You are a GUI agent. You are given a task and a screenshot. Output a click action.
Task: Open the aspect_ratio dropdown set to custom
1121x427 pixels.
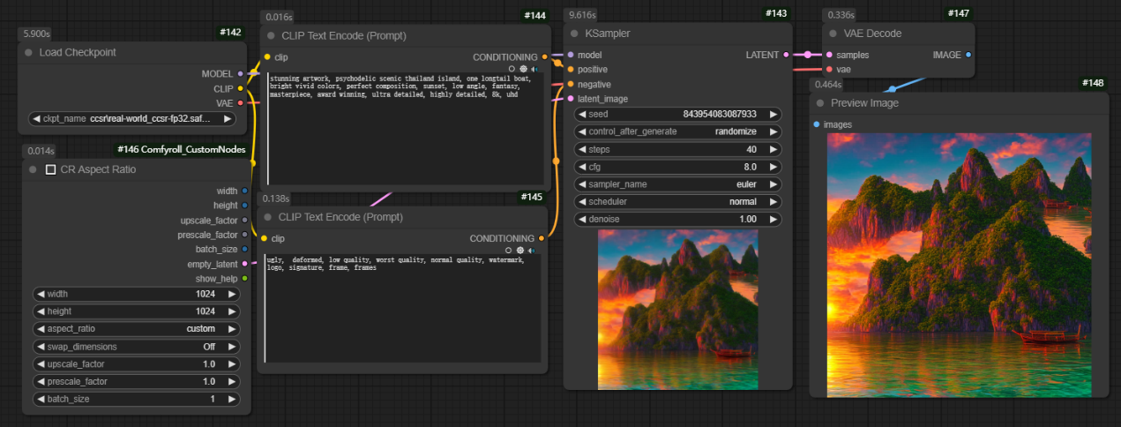tap(137, 329)
